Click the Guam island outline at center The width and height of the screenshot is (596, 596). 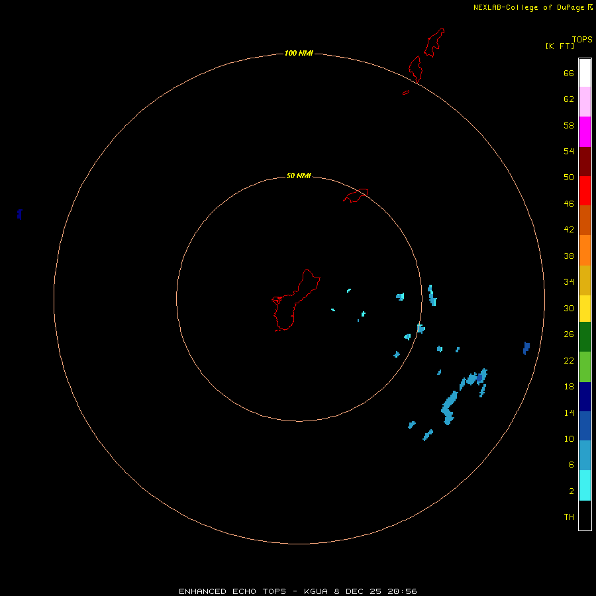(295, 300)
